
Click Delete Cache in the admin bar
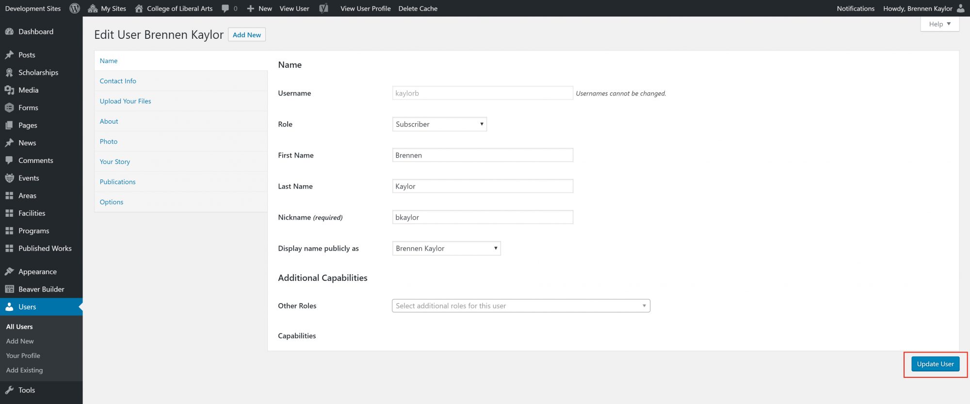point(418,8)
